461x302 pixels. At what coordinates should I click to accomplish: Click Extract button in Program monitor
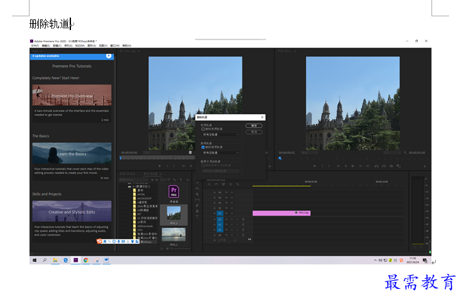pos(384,166)
